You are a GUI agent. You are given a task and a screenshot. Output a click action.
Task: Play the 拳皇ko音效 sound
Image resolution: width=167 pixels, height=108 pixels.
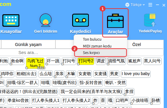coord(18,101)
